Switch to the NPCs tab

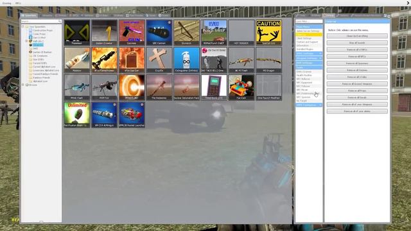pyautogui.click(x=74, y=15)
